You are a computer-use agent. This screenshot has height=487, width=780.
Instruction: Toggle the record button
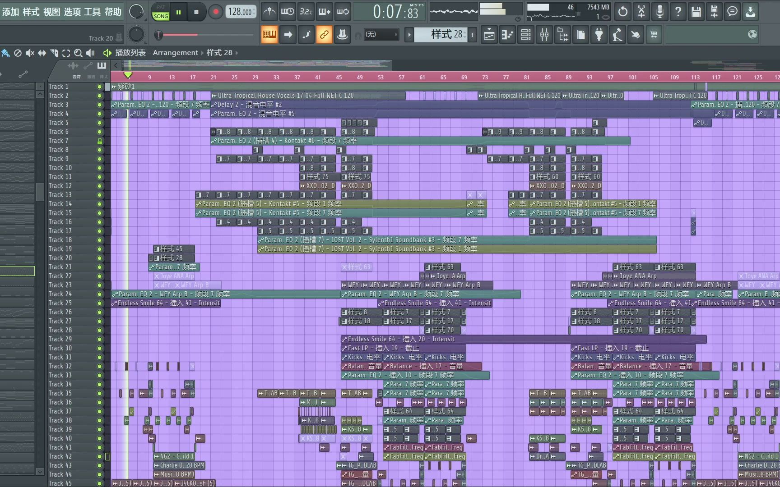point(216,12)
